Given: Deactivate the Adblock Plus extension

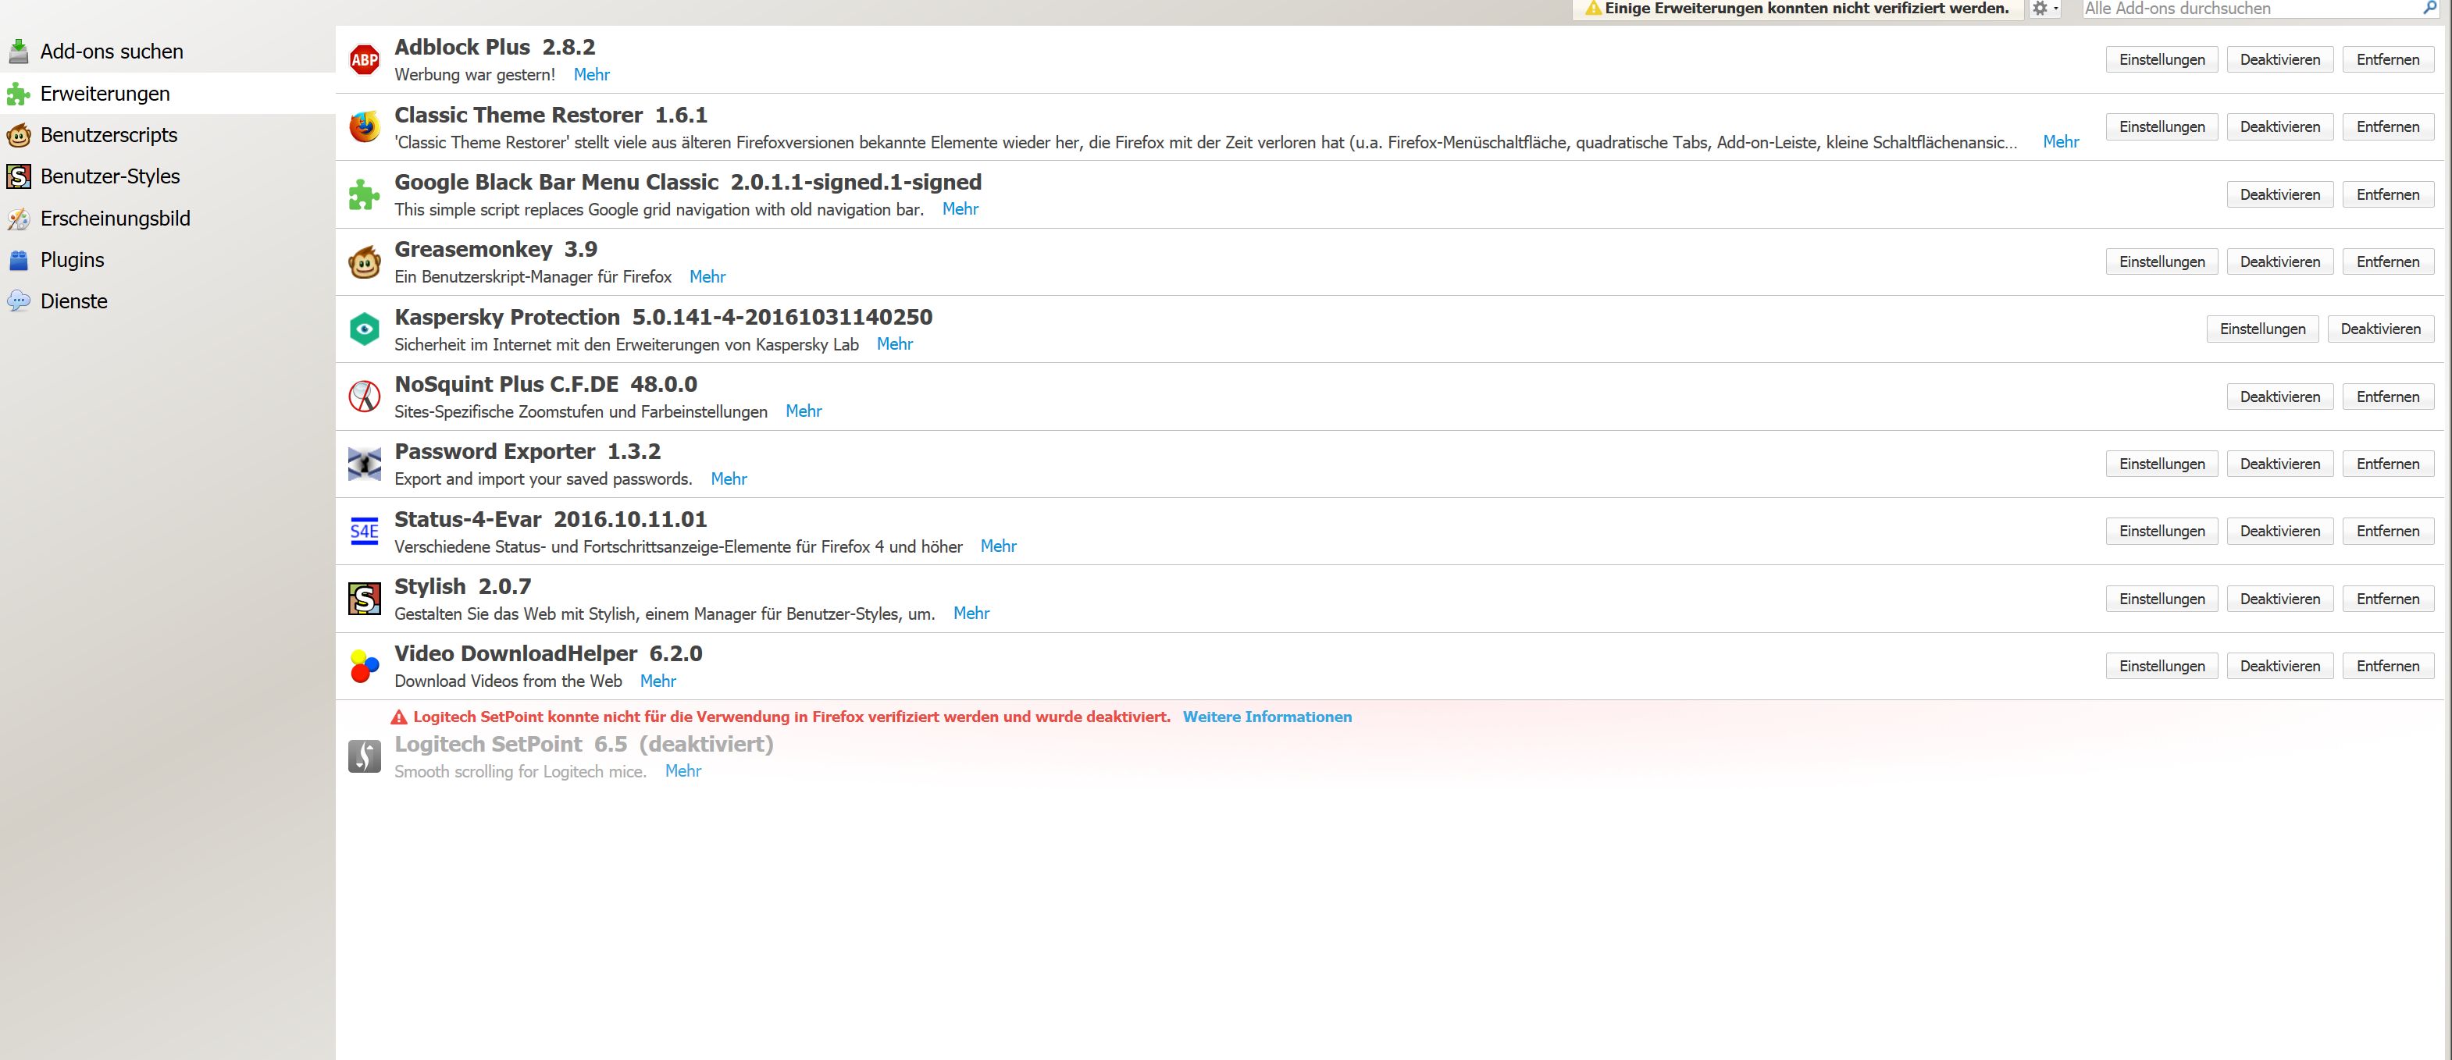Looking at the screenshot, I should [2279, 59].
